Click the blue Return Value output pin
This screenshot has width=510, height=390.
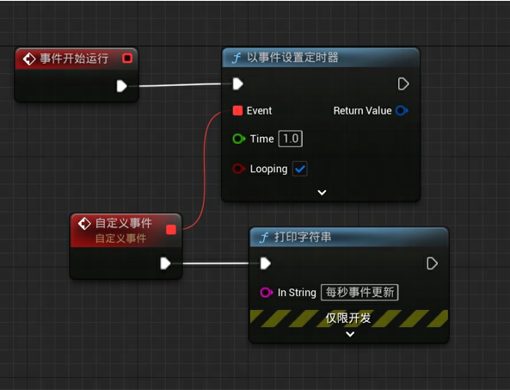point(402,111)
